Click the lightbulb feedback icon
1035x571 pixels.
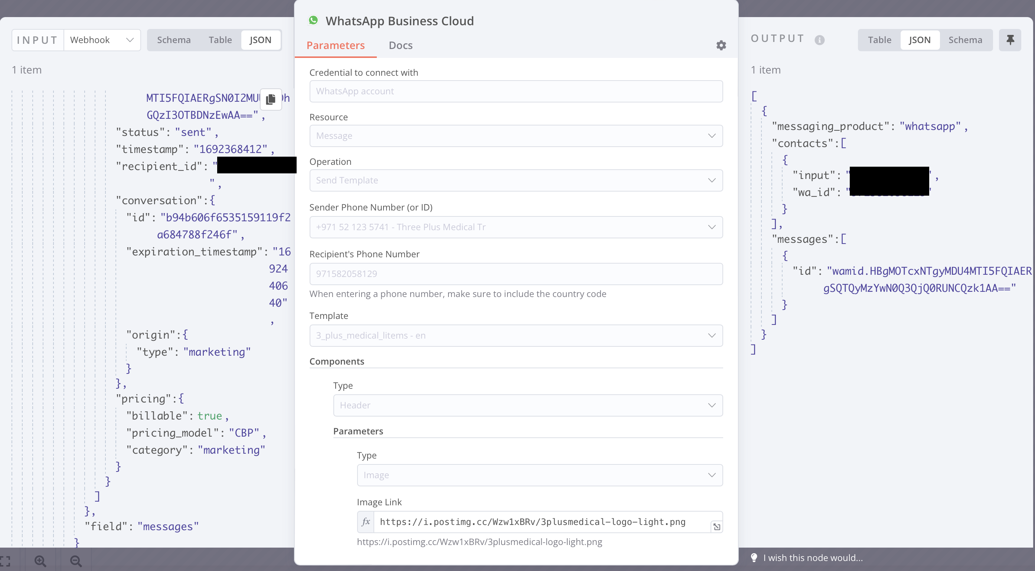click(x=754, y=558)
